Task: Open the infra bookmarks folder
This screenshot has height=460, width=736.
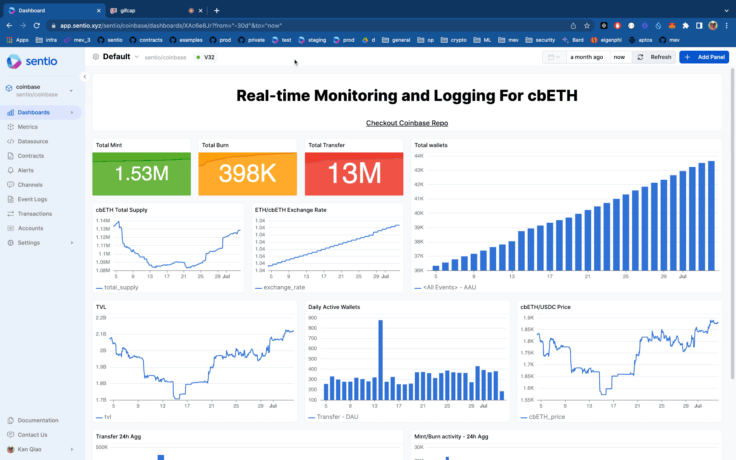Action: 46,40
